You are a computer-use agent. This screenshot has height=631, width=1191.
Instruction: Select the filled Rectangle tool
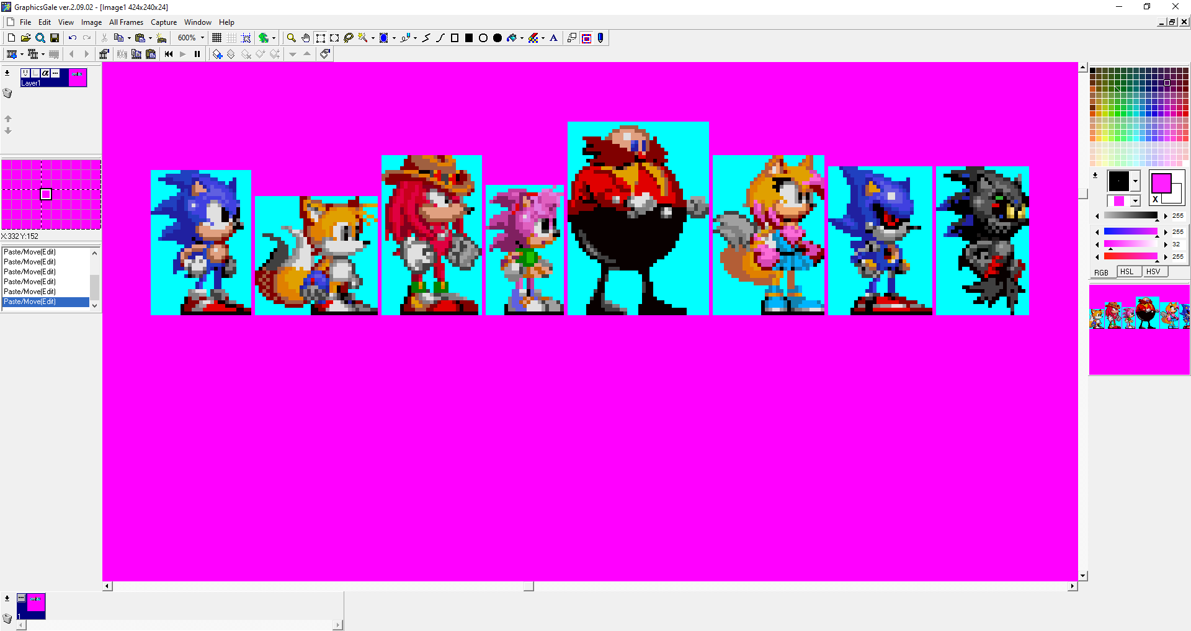[469, 38]
